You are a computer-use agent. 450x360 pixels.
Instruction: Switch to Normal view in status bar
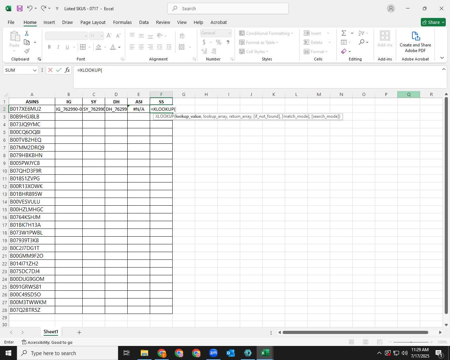click(x=351, y=342)
